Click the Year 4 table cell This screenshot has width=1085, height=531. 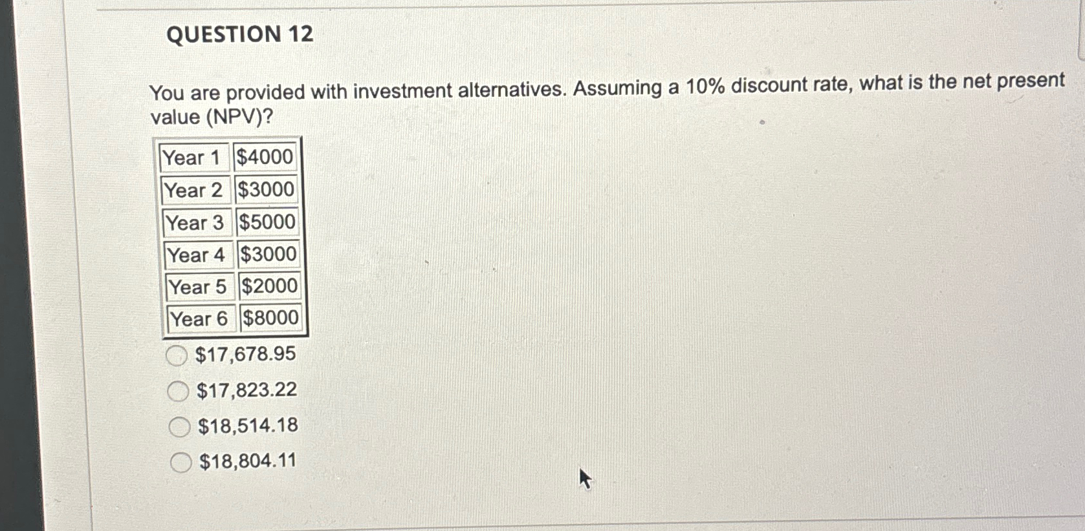pos(197,254)
